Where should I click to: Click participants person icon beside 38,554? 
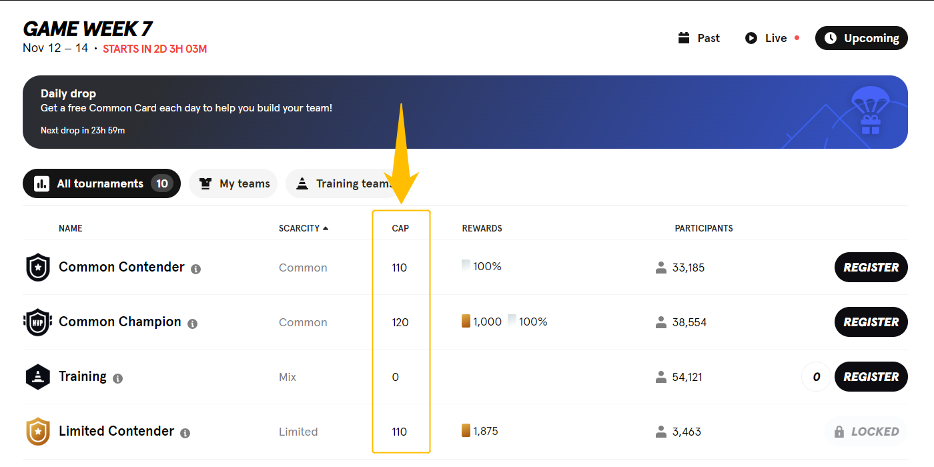pyautogui.click(x=661, y=322)
